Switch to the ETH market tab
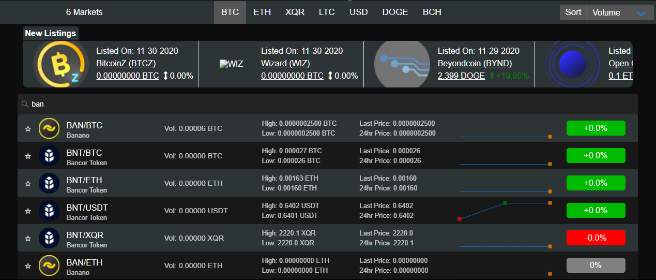This screenshot has height=280, width=656. (x=262, y=12)
